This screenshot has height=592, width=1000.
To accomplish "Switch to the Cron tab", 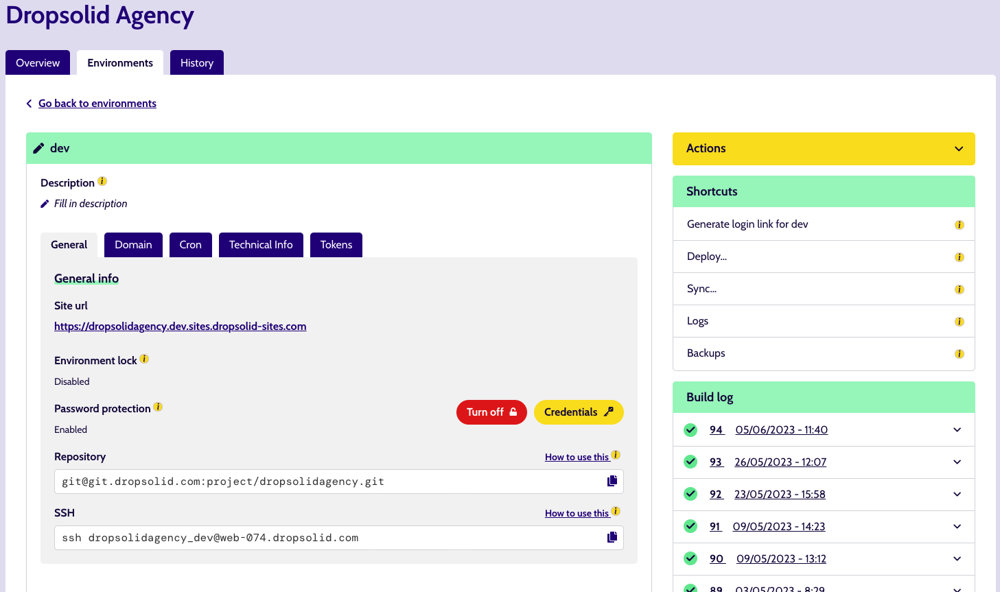I will pyautogui.click(x=191, y=245).
